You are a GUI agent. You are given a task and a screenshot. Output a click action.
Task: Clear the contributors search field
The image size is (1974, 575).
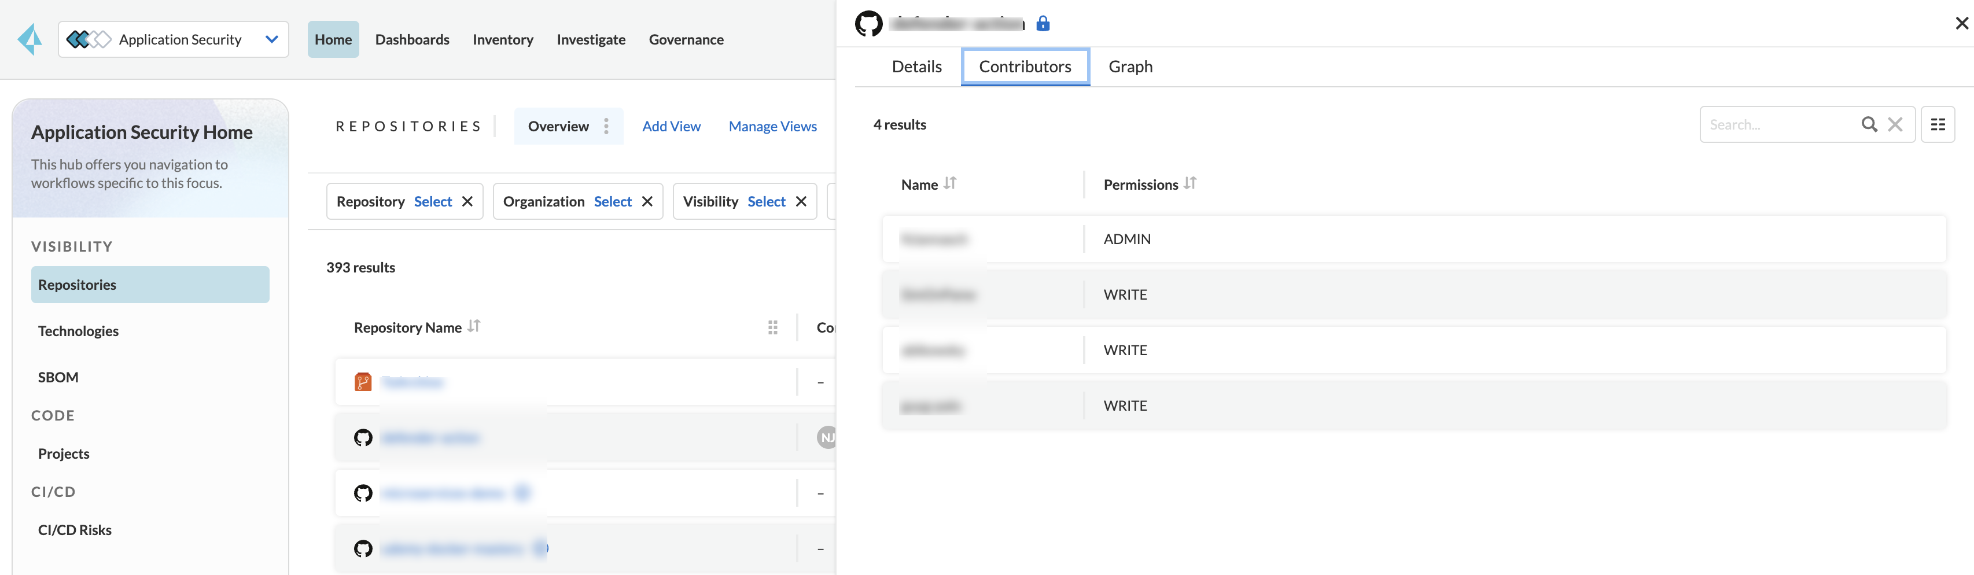1895,125
